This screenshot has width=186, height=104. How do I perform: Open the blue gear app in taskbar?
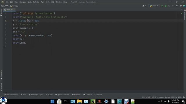coord(106,101)
